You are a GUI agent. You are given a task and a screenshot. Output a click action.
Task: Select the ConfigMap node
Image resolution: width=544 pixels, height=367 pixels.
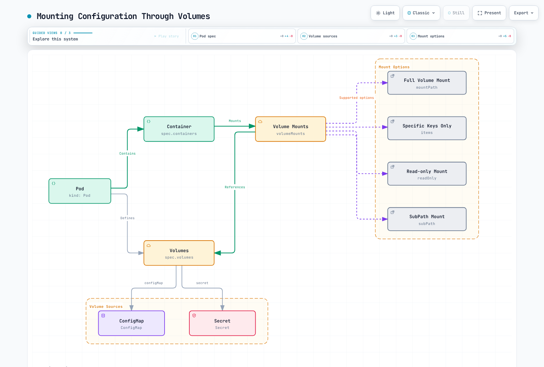pos(132,323)
